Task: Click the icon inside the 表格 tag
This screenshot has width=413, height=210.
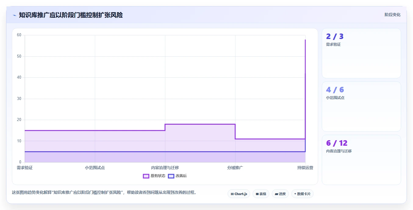Action: pyautogui.click(x=257, y=194)
